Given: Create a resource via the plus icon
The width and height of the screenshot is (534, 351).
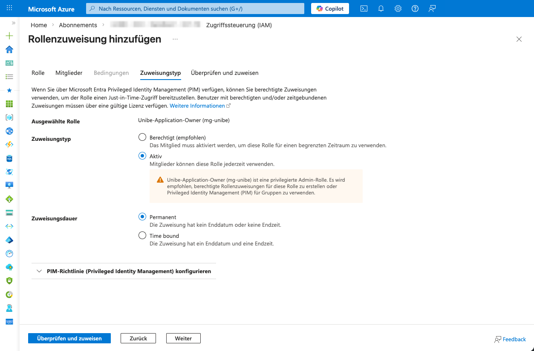Looking at the screenshot, I should point(9,36).
